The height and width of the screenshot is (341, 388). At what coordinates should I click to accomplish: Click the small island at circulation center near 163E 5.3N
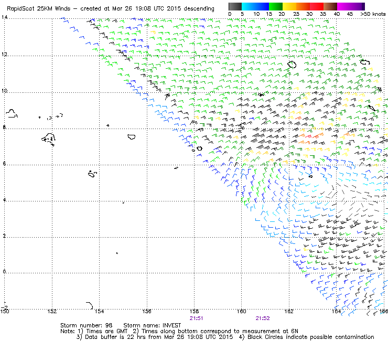[x=311, y=176]
